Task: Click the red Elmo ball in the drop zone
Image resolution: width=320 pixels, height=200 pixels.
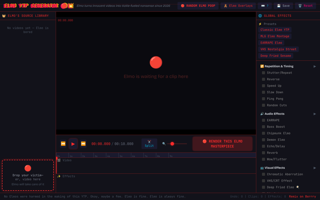Action: (28, 168)
